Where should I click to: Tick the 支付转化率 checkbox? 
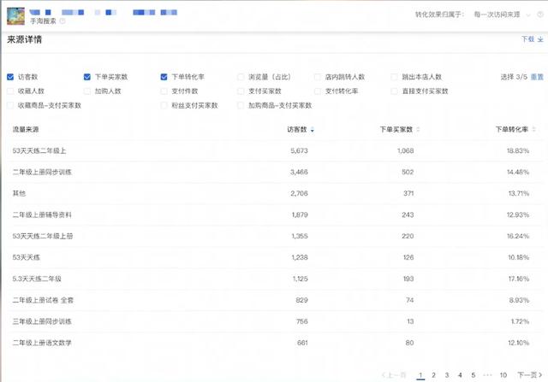(x=318, y=91)
